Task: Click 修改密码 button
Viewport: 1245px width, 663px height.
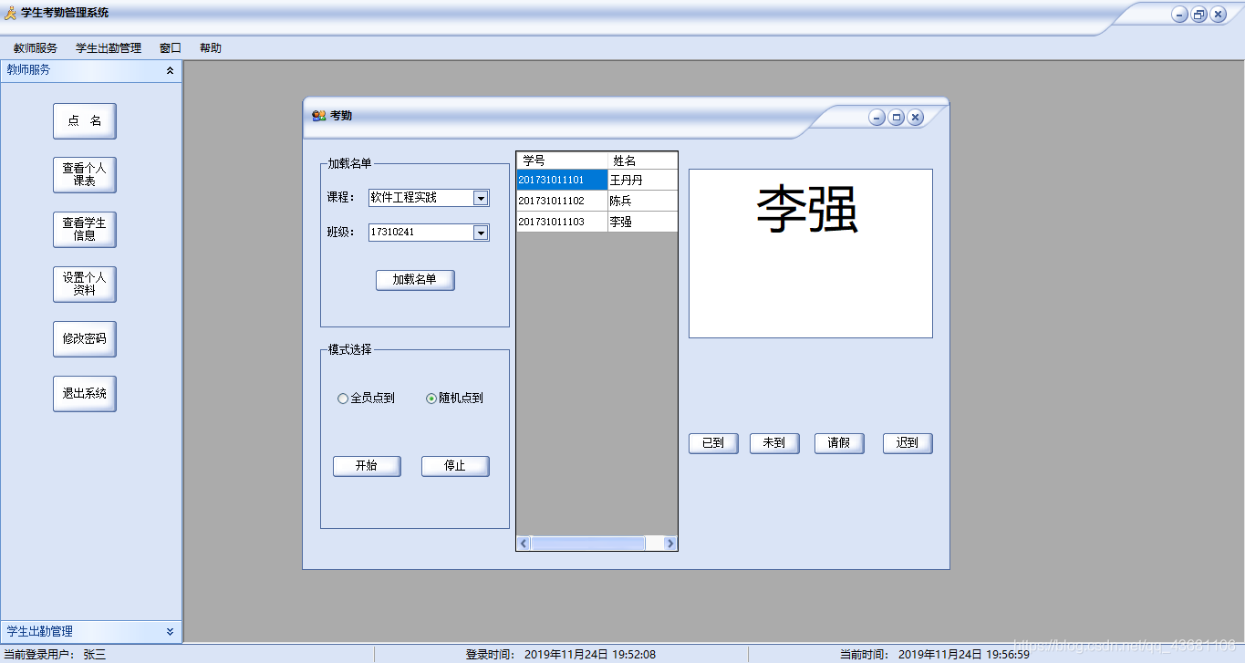Action: pyautogui.click(x=85, y=338)
